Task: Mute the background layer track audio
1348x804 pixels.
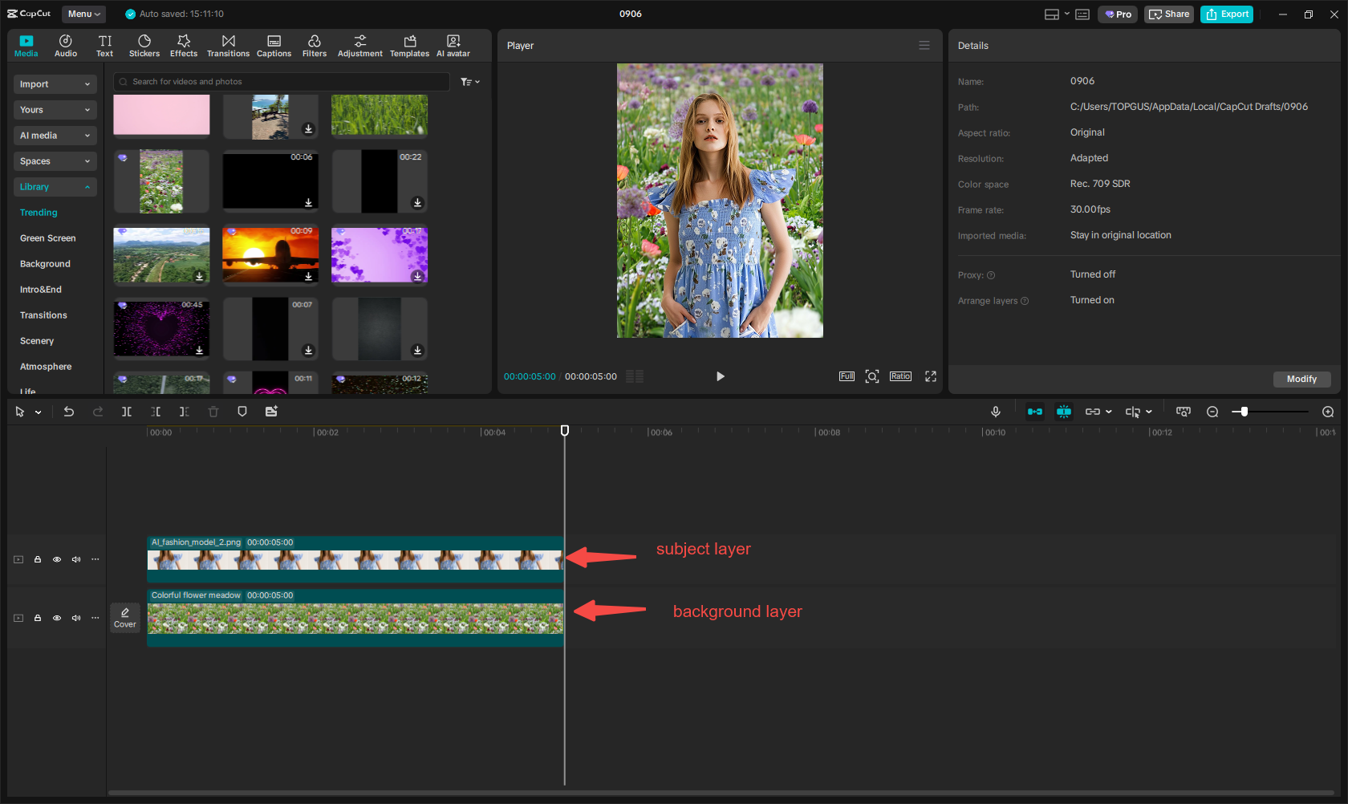Action: point(76,618)
